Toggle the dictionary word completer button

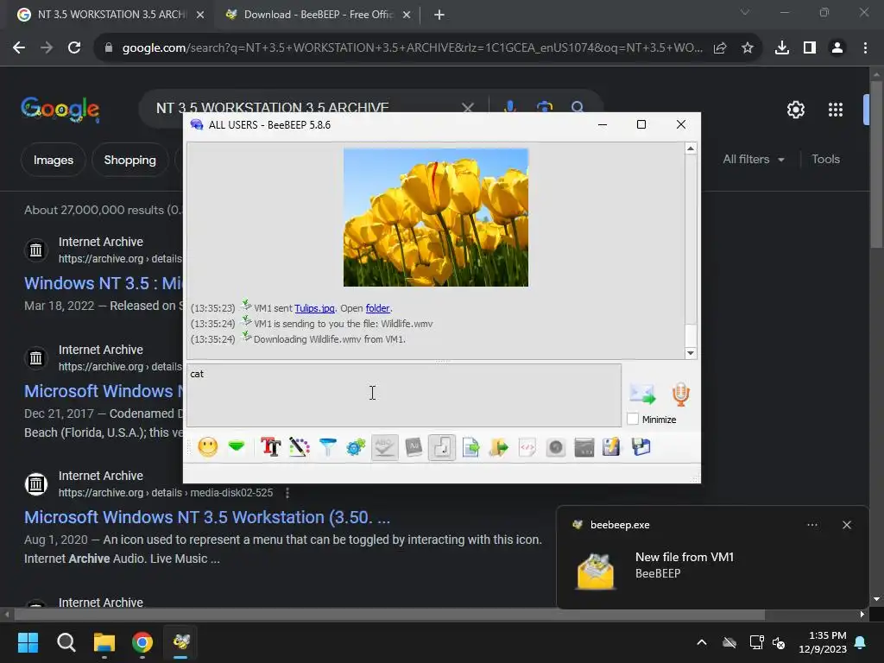click(x=414, y=447)
